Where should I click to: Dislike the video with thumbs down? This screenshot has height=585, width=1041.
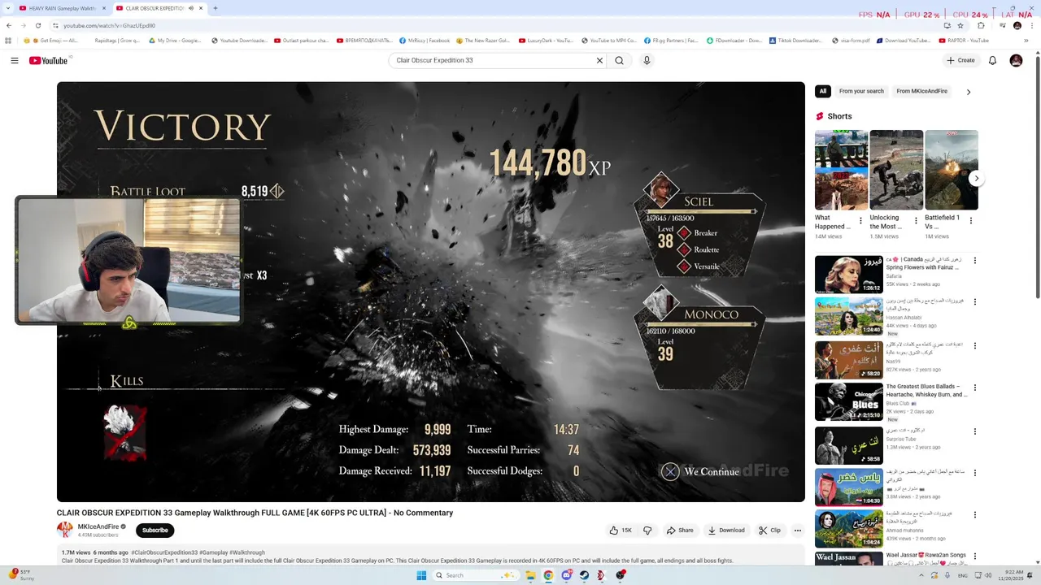coord(647,531)
